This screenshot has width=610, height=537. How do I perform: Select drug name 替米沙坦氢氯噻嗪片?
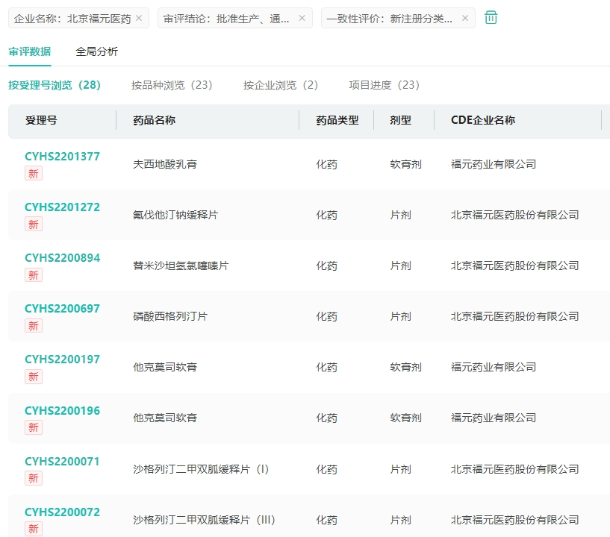pos(181,266)
